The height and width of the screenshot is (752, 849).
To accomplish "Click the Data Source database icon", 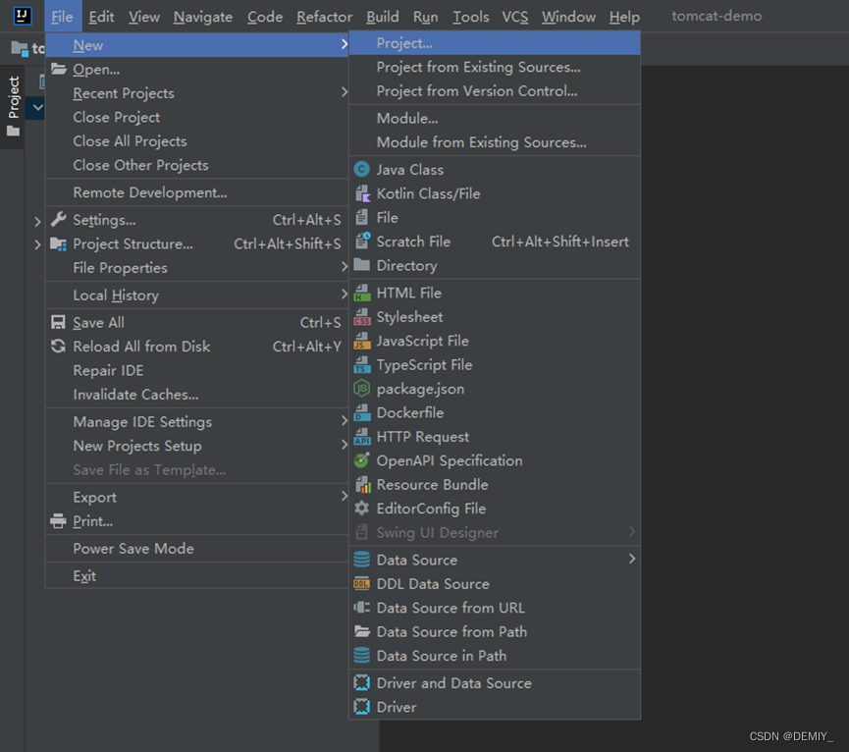I will (x=362, y=560).
